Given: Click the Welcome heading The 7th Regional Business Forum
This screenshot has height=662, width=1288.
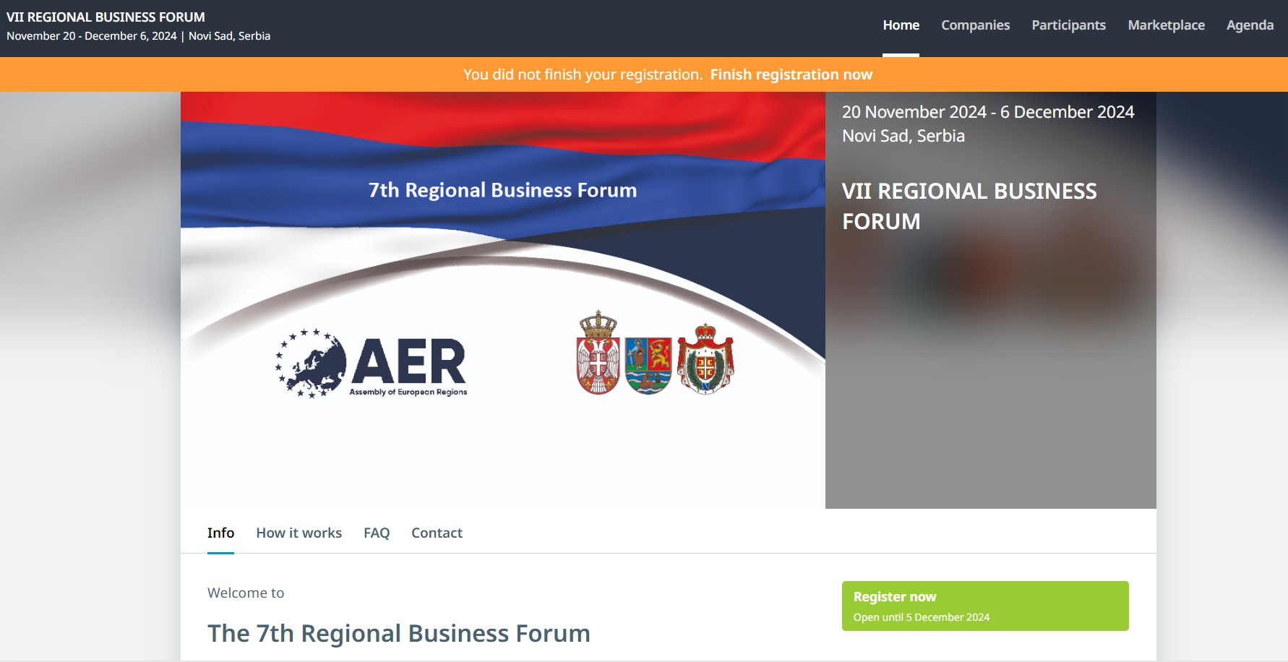Looking at the screenshot, I should pos(398,633).
